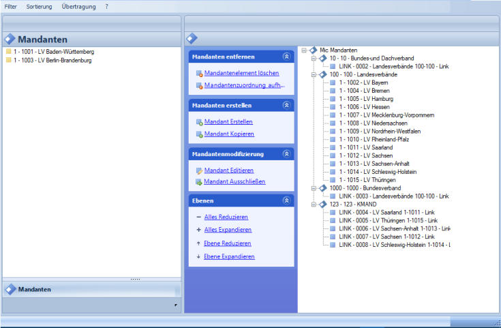Click the Mandant Erstellen icon
The width and height of the screenshot is (501, 328).
click(198, 122)
